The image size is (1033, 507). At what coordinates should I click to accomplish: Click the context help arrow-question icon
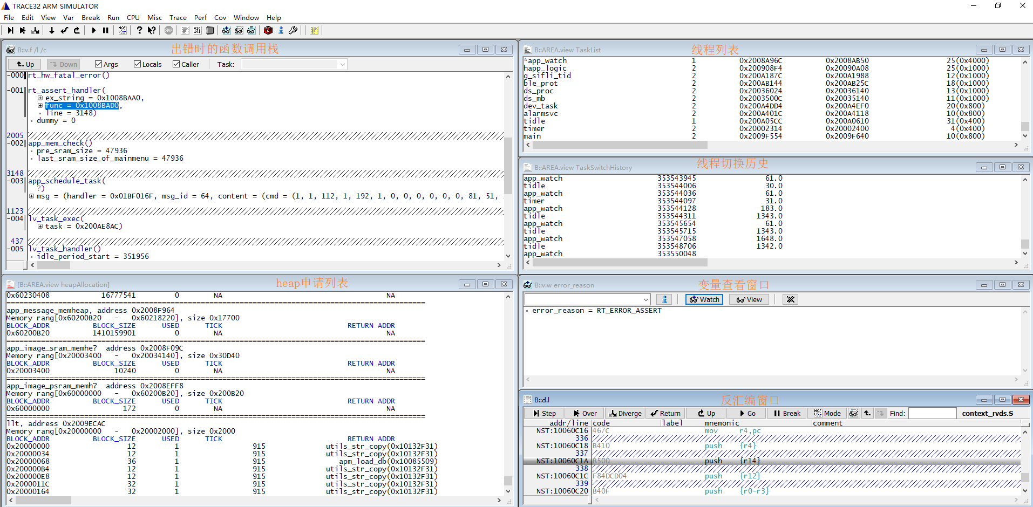pos(152,31)
